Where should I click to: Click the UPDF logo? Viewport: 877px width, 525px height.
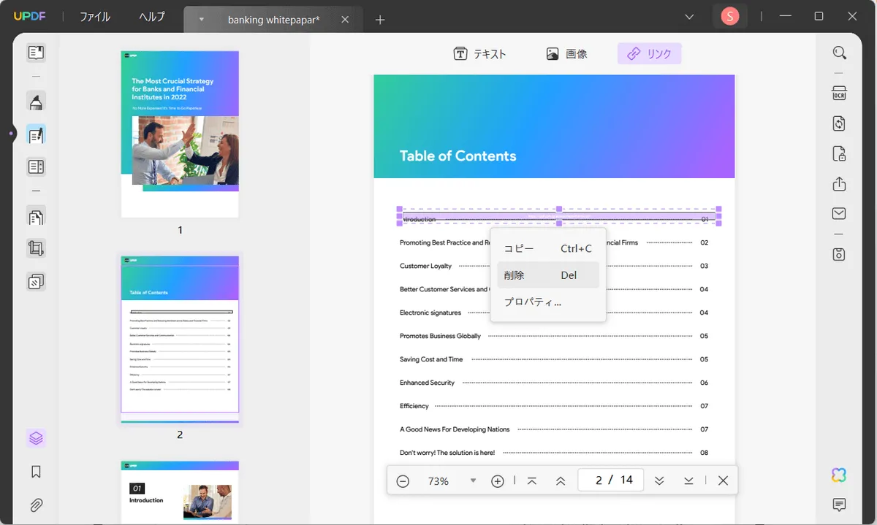tap(30, 16)
